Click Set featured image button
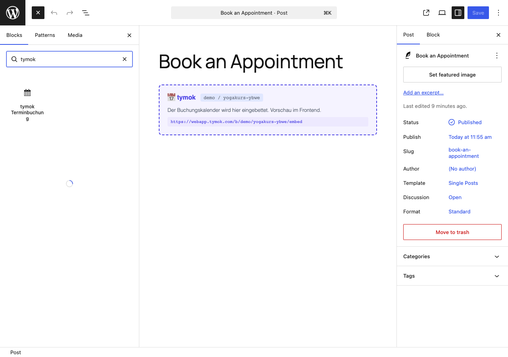This screenshot has height=357, width=508. coord(452,75)
